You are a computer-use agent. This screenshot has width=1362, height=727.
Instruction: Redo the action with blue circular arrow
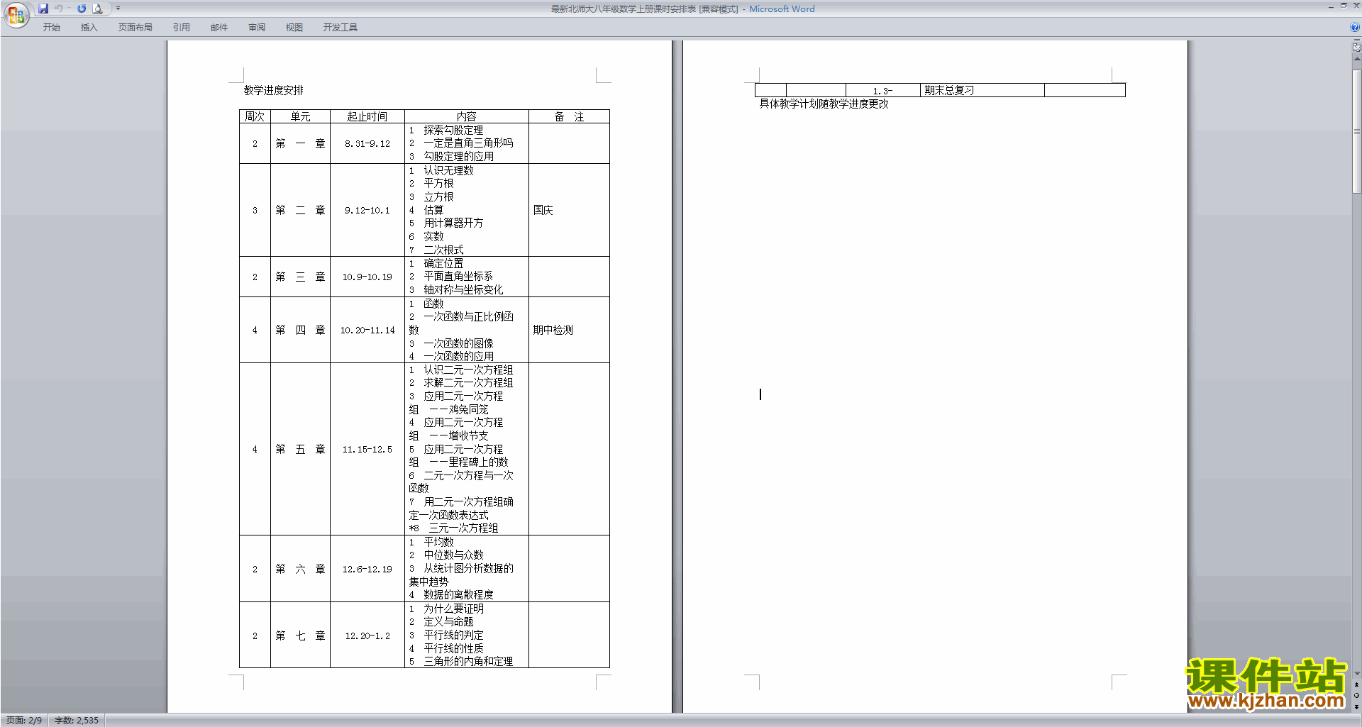click(x=82, y=9)
